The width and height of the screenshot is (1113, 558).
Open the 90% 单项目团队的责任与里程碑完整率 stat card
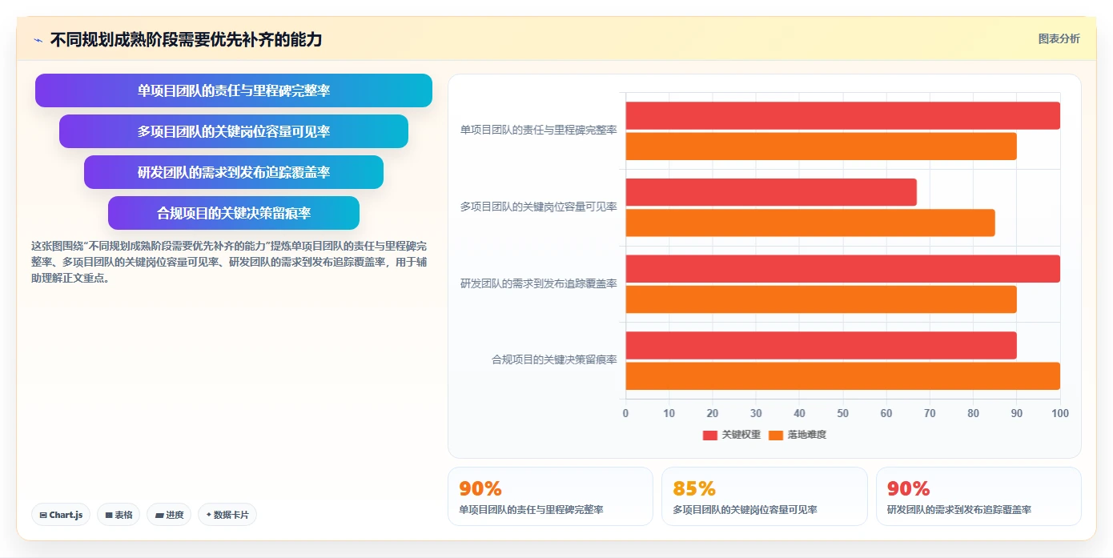550,496
